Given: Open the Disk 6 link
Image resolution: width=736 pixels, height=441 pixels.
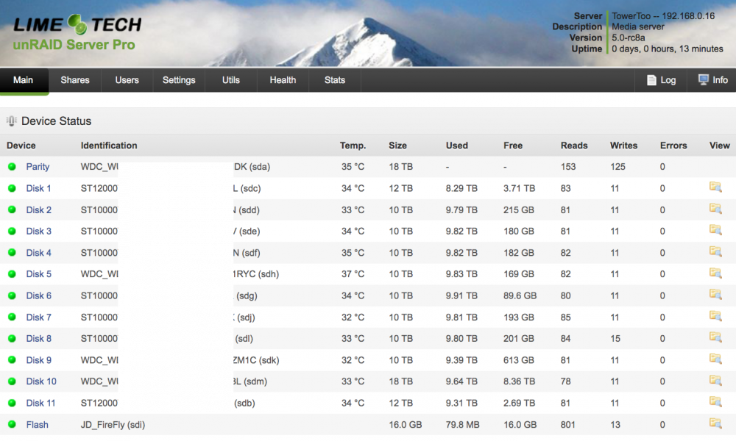Looking at the screenshot, I should (38, 295).
